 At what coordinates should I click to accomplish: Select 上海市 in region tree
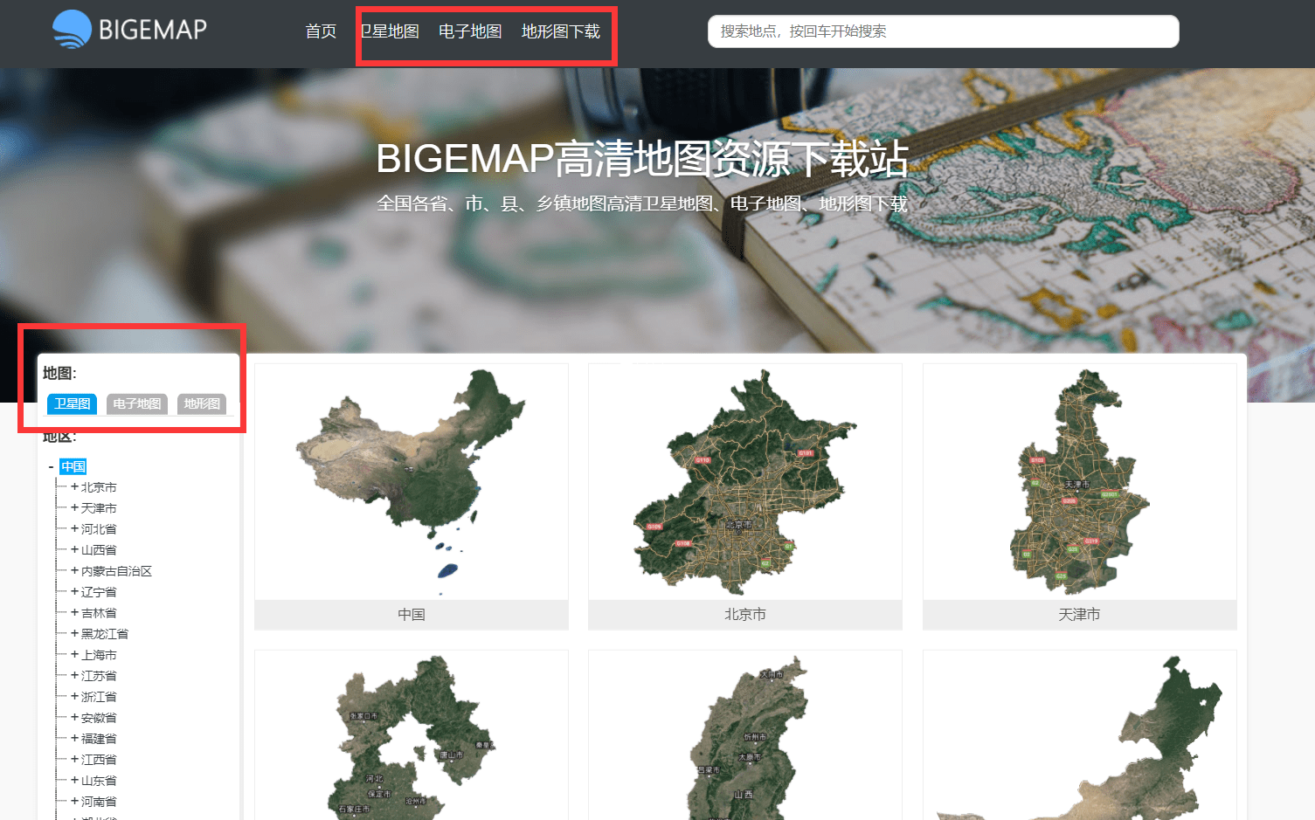tap(99, 655)
